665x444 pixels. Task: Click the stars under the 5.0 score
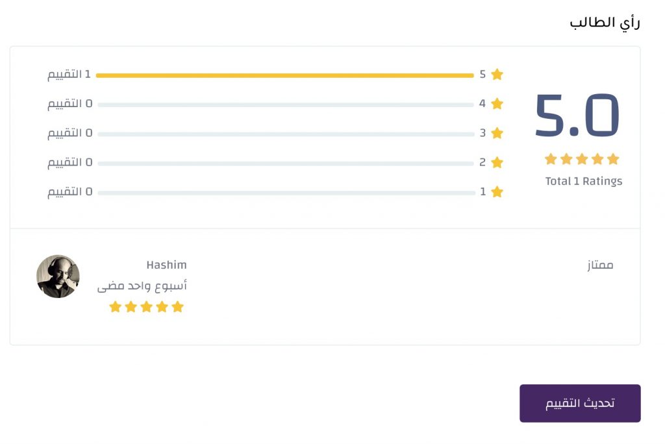pos(582,159)
